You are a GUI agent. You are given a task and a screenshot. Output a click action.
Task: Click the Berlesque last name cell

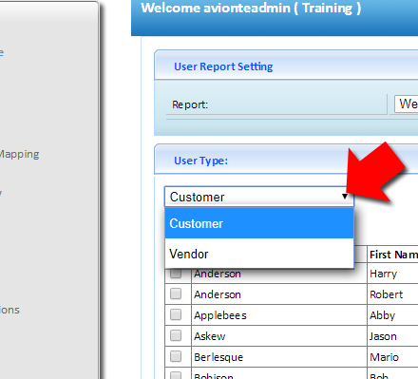tap(218, 357)
